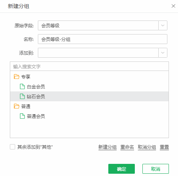Click the 取消分组 link

coord(147,147)
